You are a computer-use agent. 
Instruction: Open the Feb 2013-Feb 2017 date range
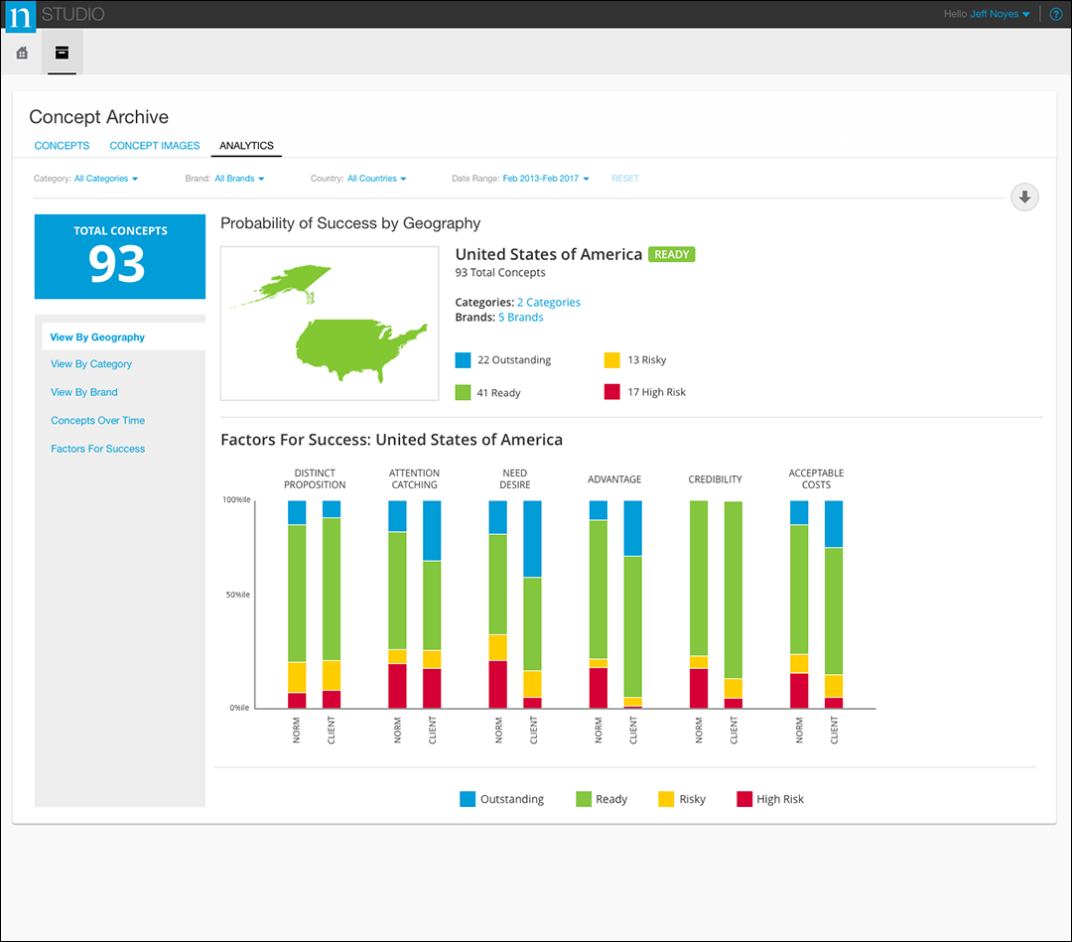[546, 179]
